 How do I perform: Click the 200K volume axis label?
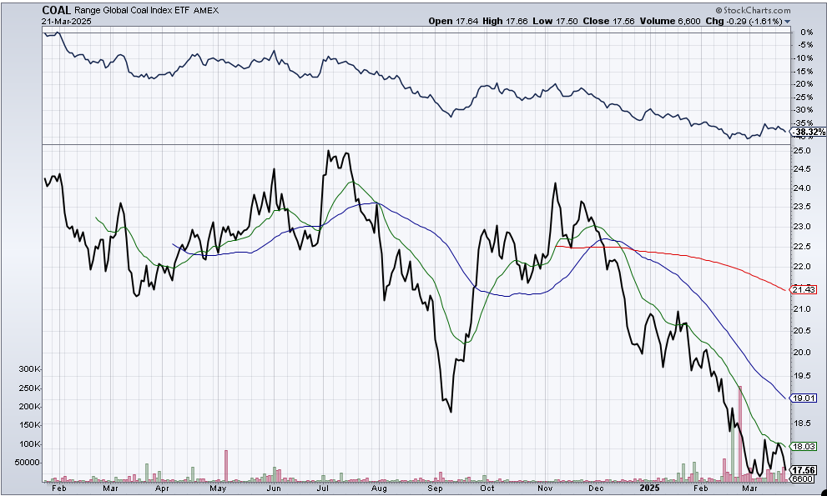[29, 407]
